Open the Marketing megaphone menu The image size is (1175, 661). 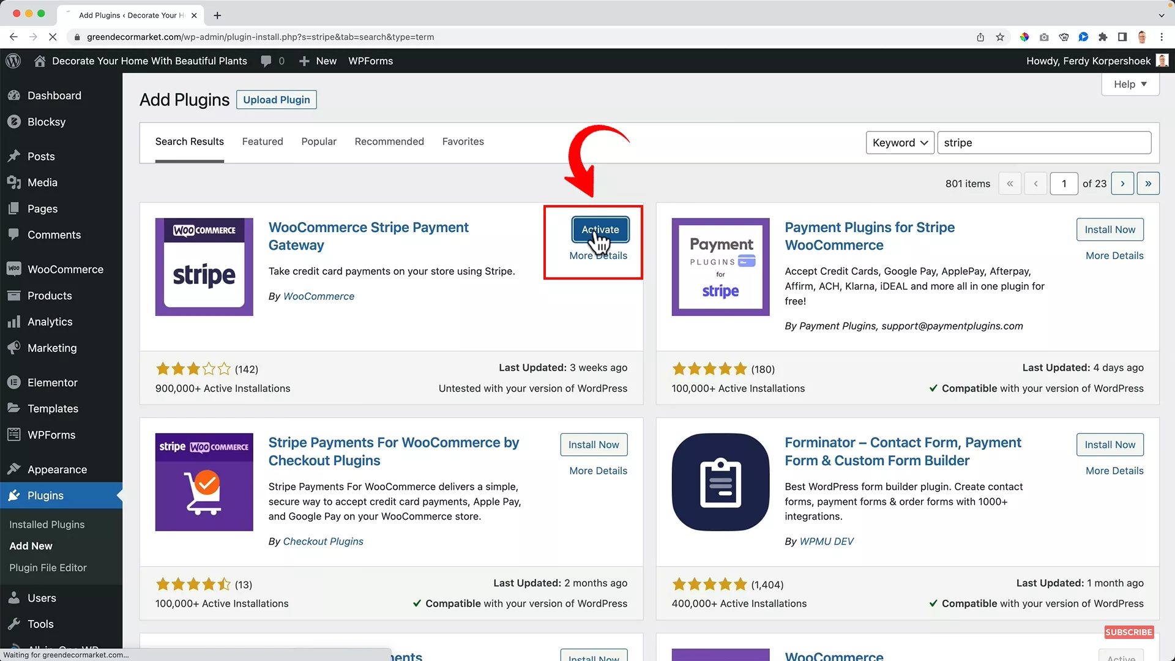pos(51,348)
